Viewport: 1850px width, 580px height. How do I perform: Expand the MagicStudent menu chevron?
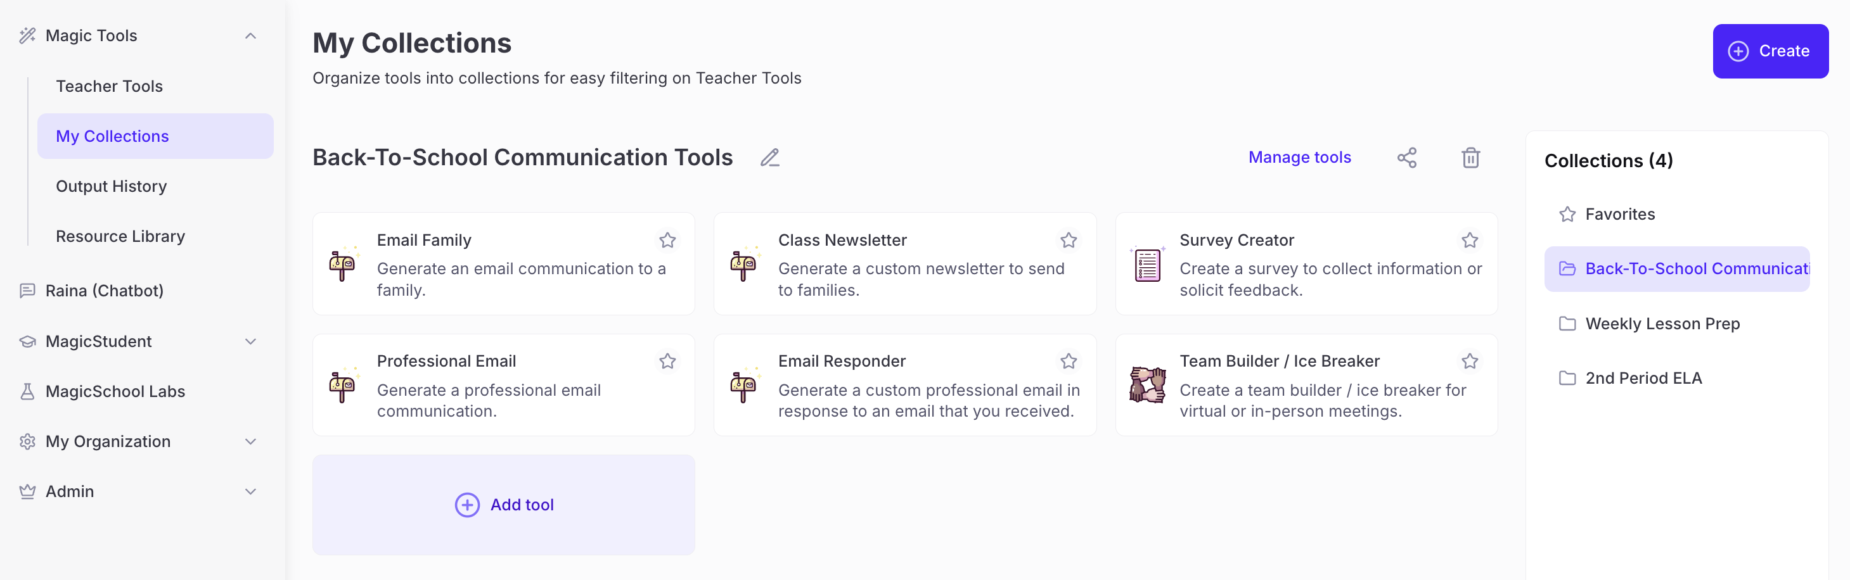tap(250, 342)
